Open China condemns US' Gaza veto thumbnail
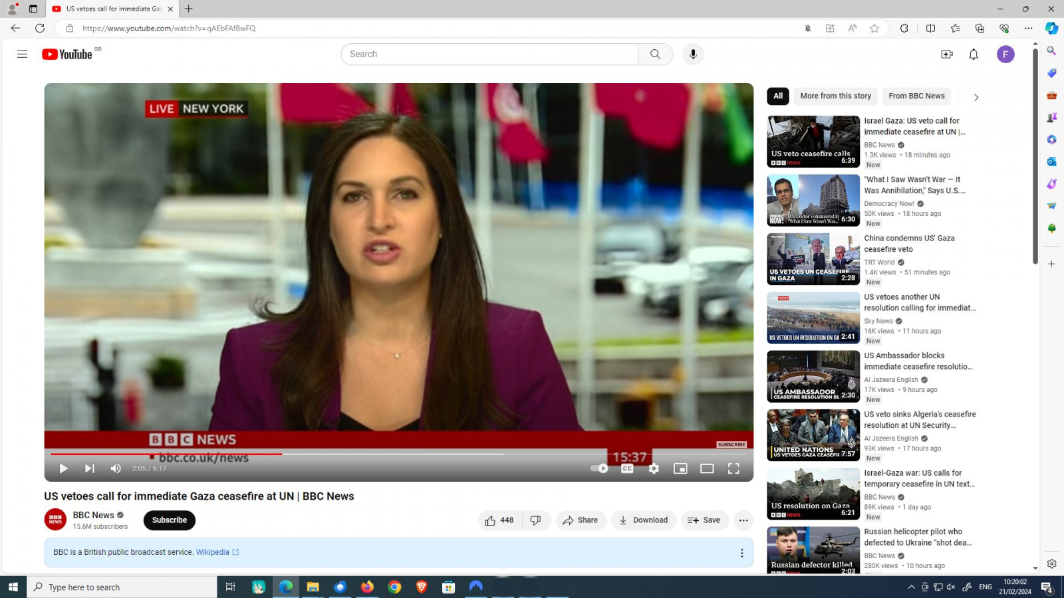 point(813,259)
